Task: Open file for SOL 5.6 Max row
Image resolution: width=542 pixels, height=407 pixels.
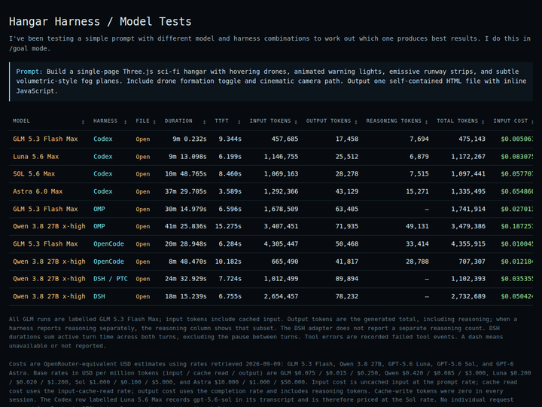Action: (143, 174)
